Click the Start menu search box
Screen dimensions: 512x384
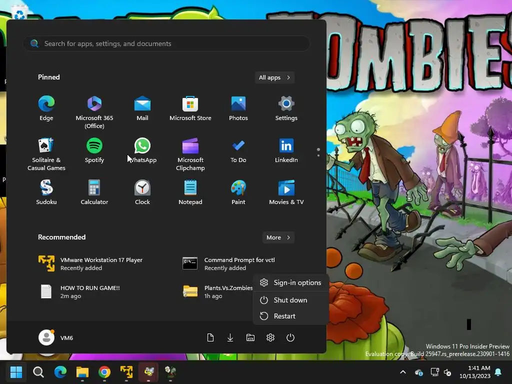[166, 43]
